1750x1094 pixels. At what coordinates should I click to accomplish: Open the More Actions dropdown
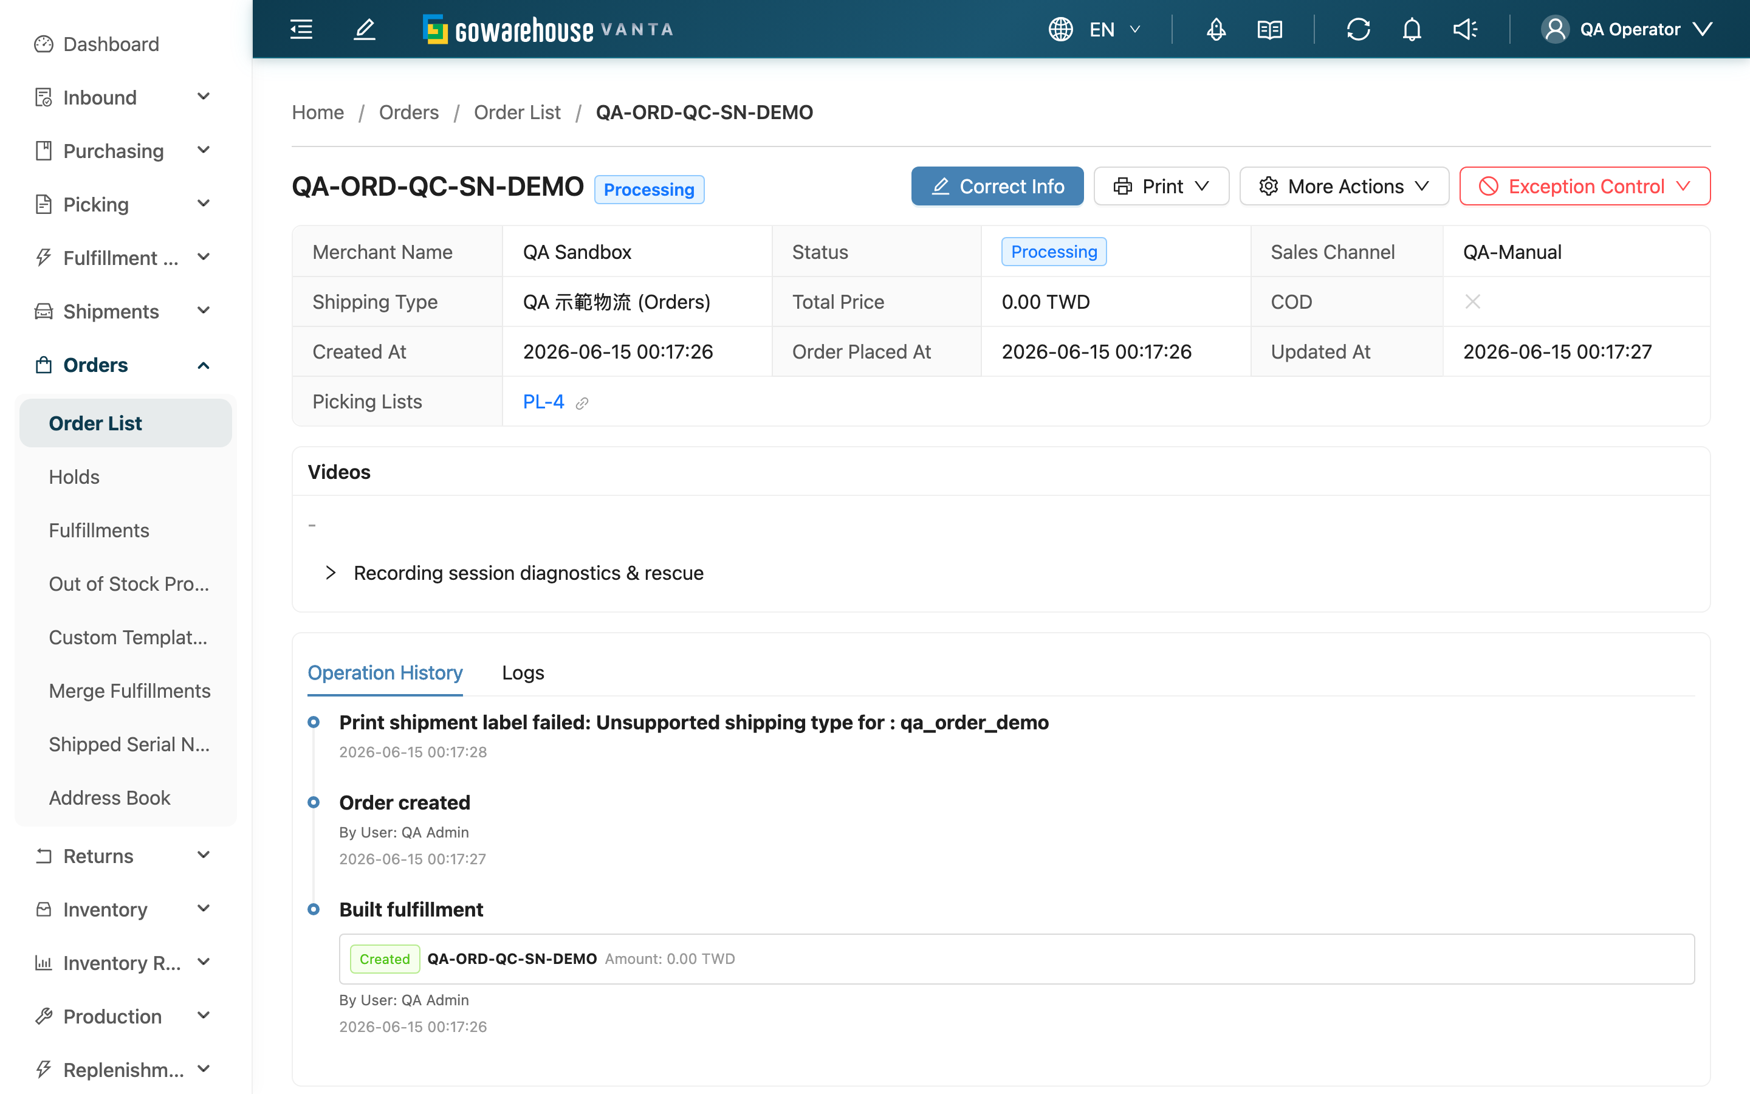[1343, 187]
